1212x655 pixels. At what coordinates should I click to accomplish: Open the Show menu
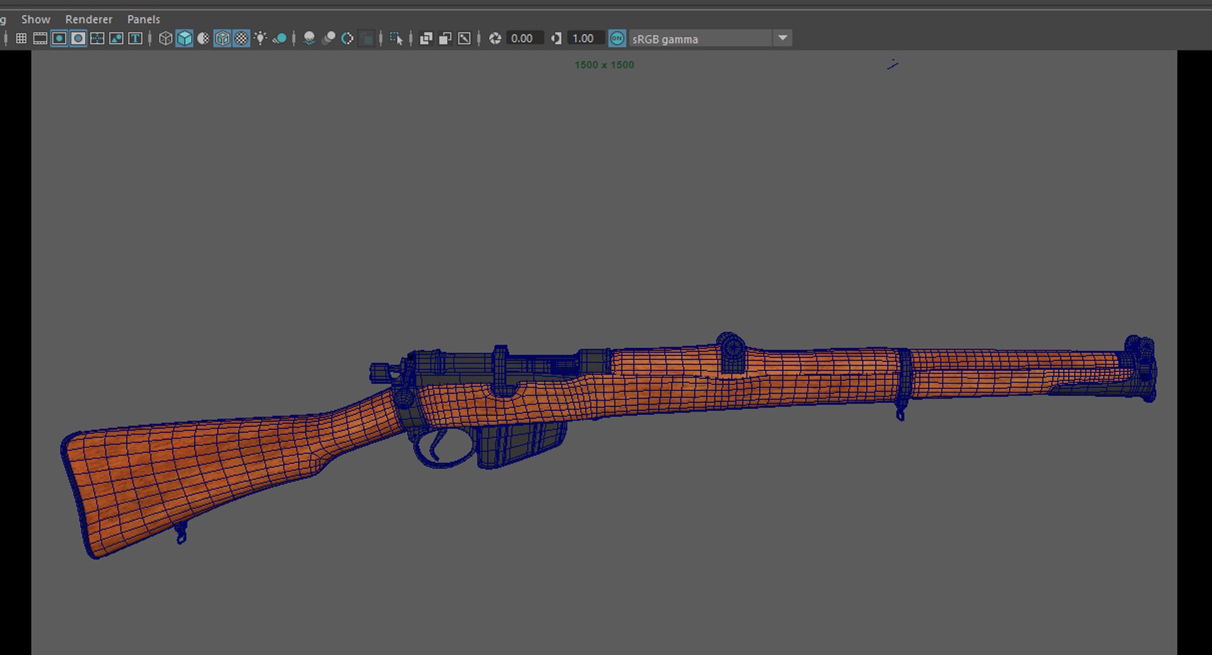(x=36, y=20)
